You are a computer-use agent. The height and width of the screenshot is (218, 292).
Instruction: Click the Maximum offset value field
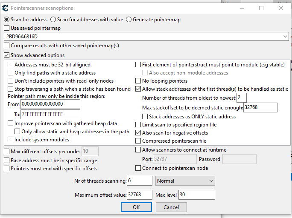[139, 195]
